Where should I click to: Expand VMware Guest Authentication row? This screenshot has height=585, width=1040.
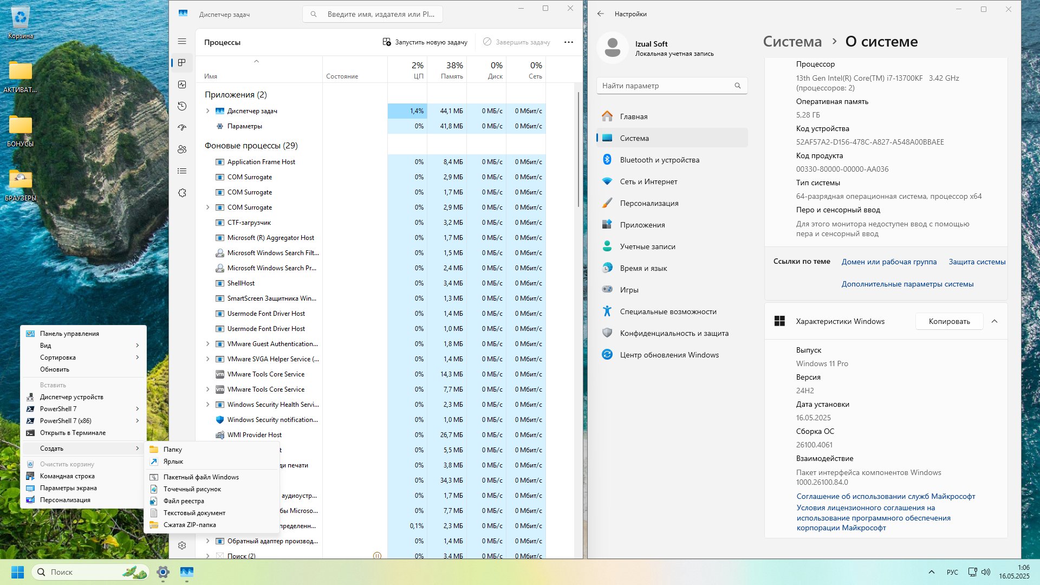click(x=207, y=343)
